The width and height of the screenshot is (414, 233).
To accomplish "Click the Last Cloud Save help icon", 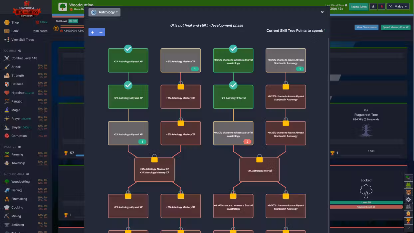I will click(346, 5).
